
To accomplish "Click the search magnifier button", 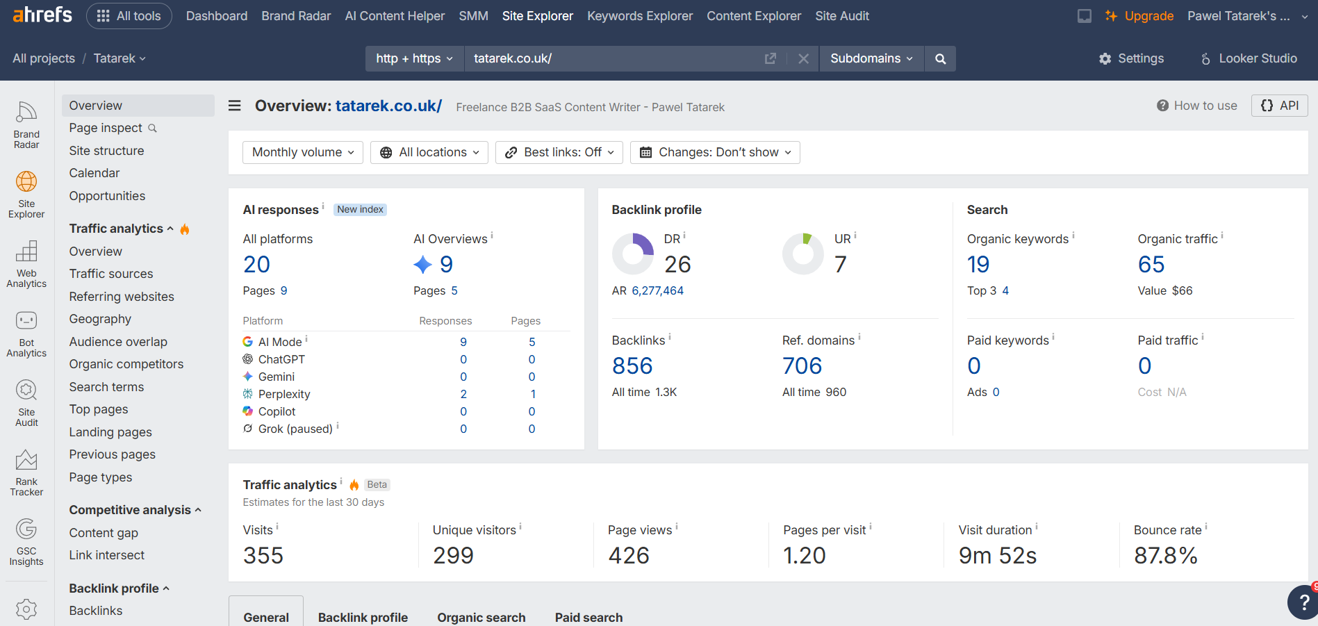I will pyautogui.click(x=940, y=59).
